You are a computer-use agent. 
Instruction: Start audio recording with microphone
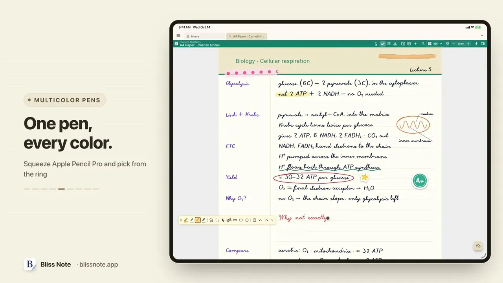[476, 44]
